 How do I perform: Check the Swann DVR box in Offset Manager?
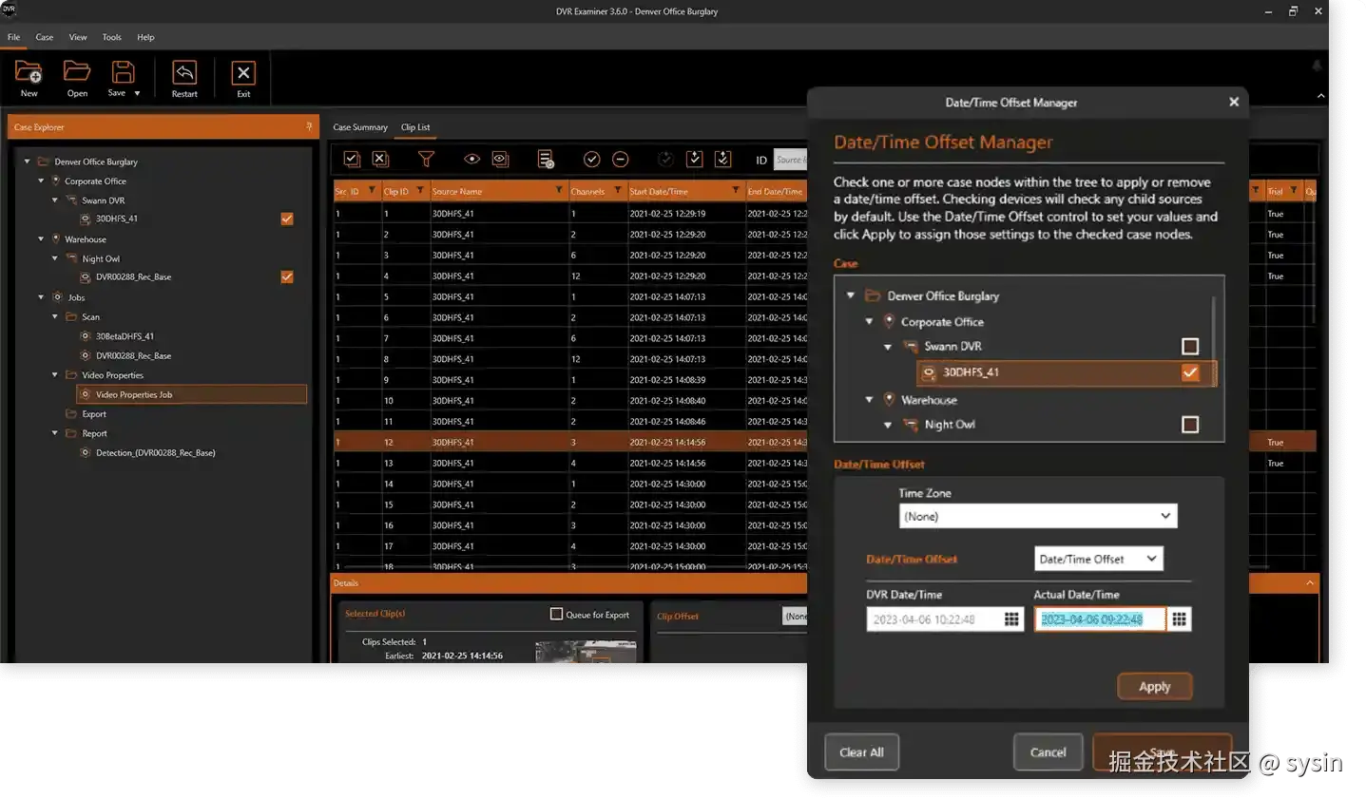pyautogui.click(x=1190, y=347)
